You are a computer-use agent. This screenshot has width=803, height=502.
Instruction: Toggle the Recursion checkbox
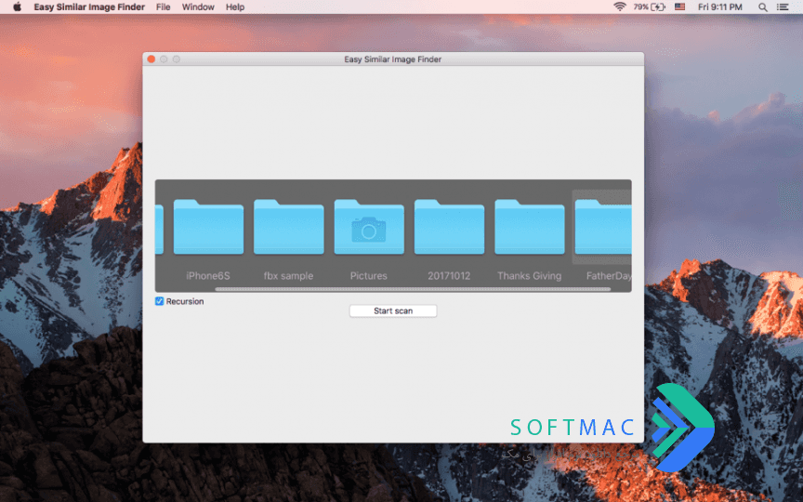[x=159, y=301]
